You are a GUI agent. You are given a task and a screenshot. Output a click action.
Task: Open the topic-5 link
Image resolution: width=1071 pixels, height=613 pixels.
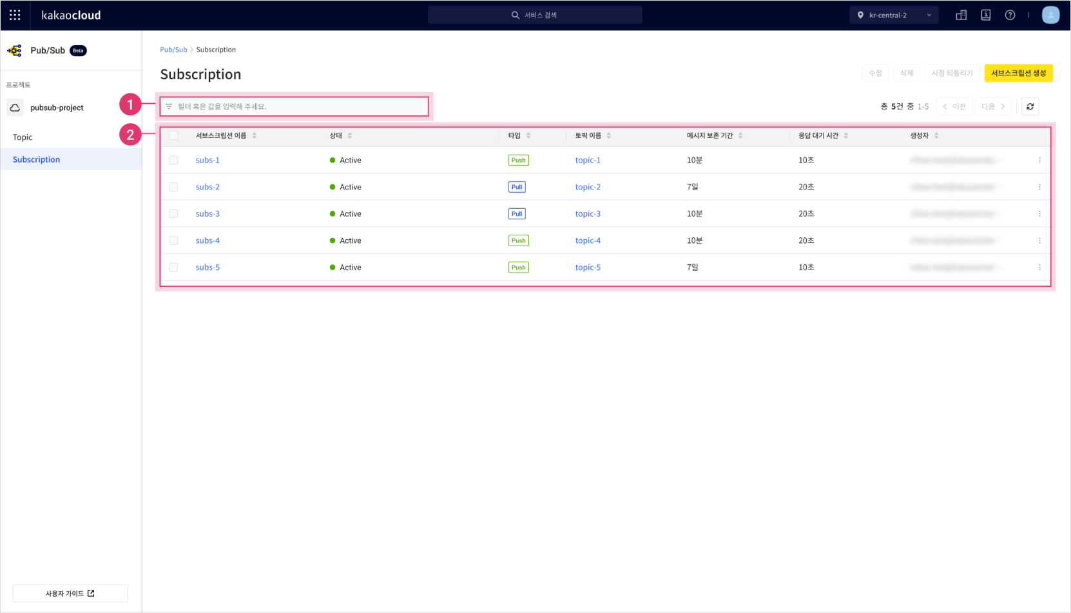point(588,267)
